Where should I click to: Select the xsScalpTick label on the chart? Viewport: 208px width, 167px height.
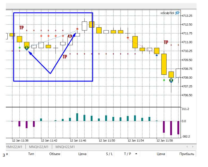point(167,13)
